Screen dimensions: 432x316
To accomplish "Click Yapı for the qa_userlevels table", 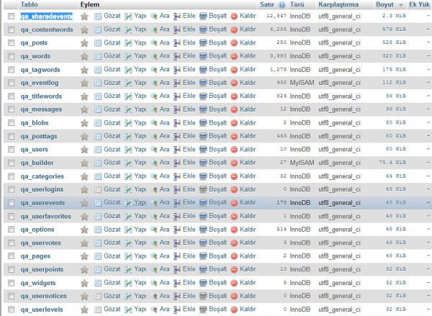I will coord(128,309).
